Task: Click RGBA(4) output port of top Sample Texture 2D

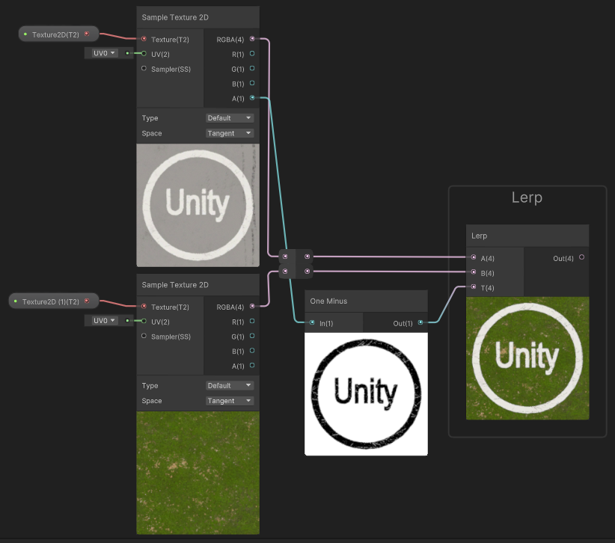Action: [252, 39]
